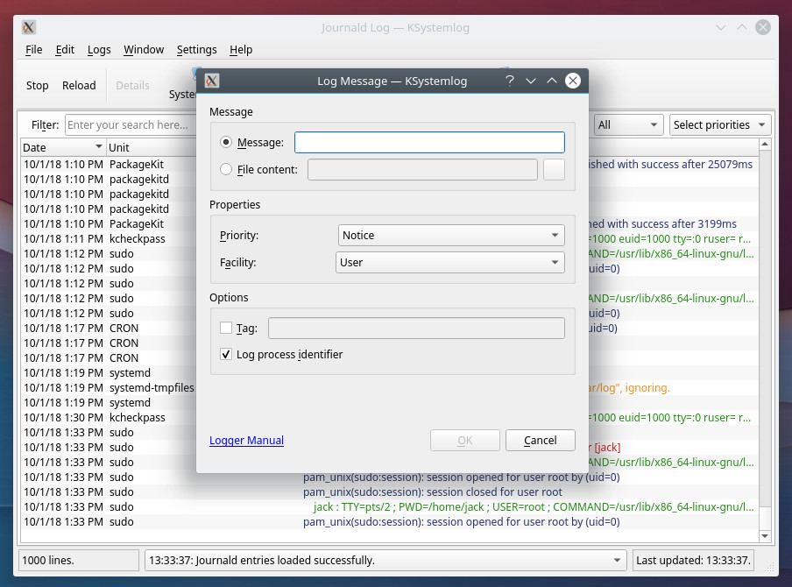Sort by the Date column header

[62, 147]
